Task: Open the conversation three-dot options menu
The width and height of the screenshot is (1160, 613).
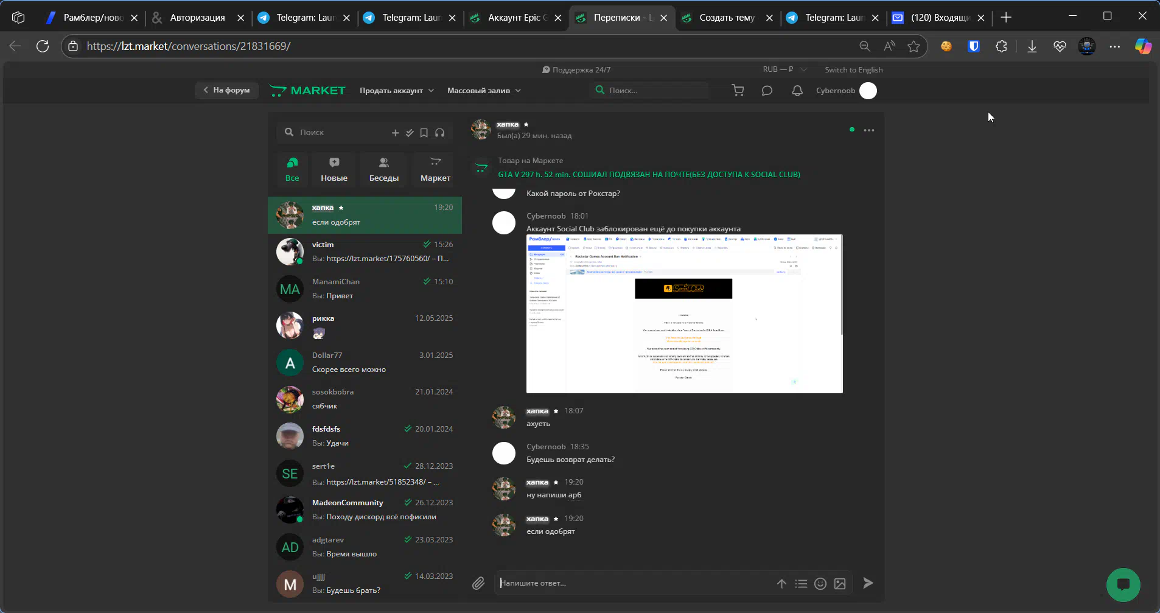Action: point(868,130)
